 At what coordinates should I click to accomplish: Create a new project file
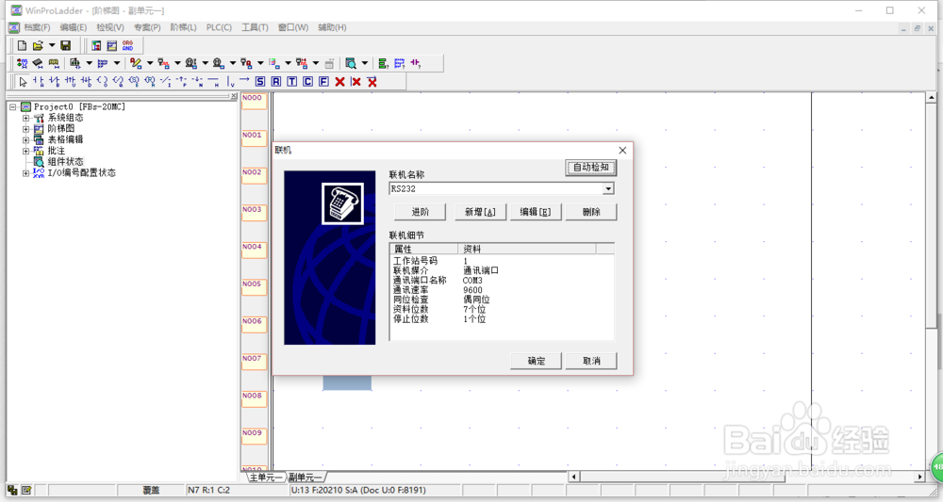22,45
